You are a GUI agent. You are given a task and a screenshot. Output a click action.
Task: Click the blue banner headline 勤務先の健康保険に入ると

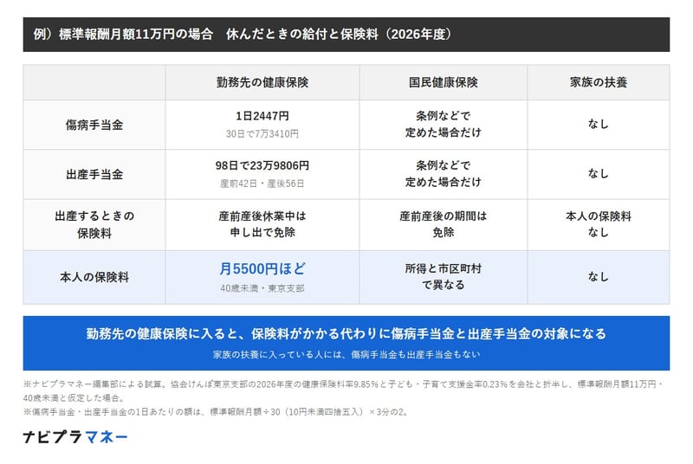[x=346, y=334]
